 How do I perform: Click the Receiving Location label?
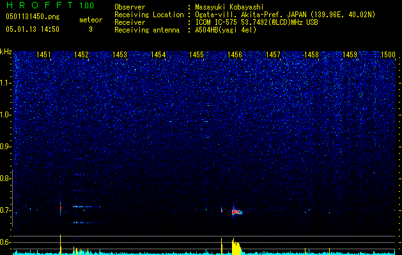point(149,15)
